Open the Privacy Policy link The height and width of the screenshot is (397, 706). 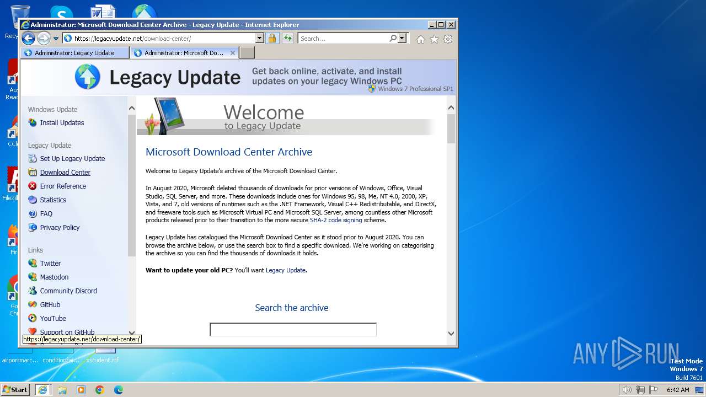point(60,228)
